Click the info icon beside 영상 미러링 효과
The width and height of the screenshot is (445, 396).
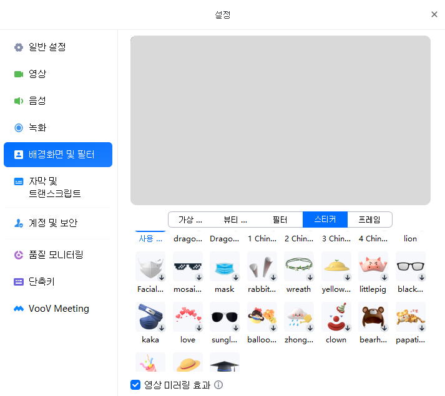[x=218, y=385]
